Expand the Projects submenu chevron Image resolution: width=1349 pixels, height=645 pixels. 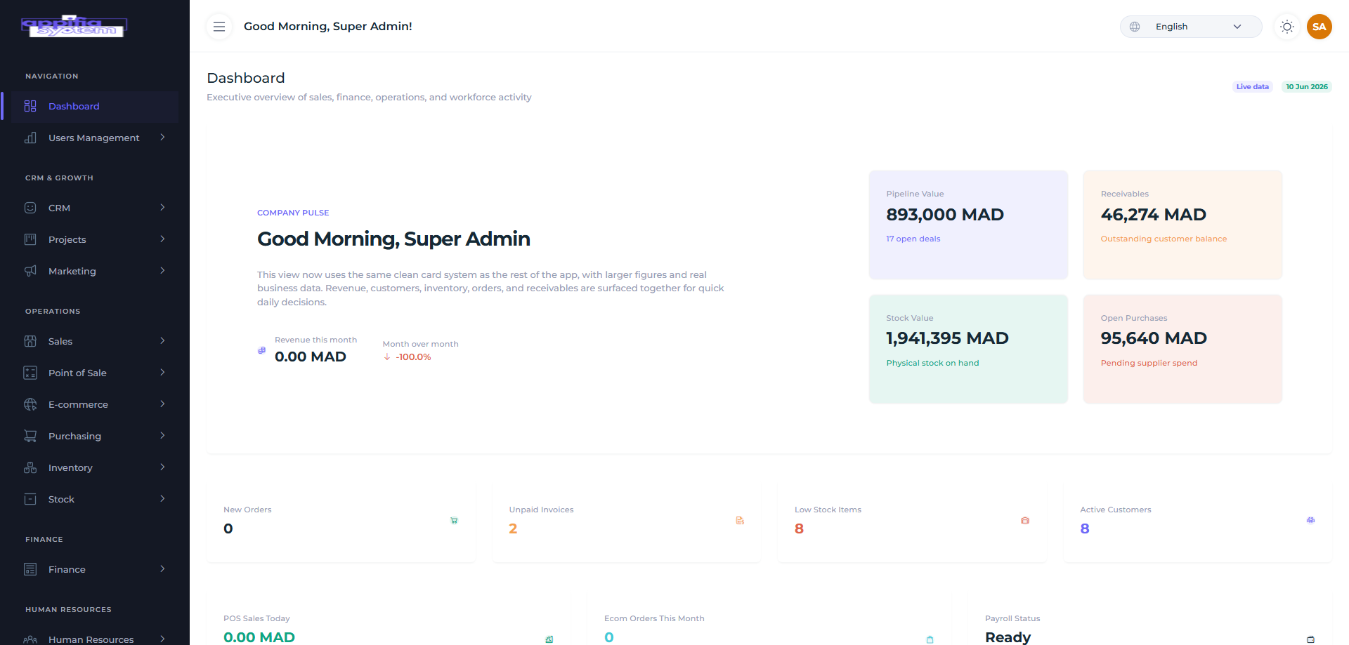tap(162, 239)
